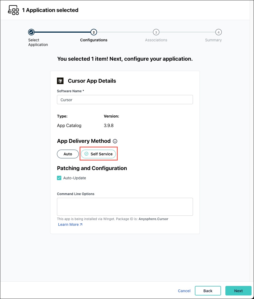This screenshot has height=299, width=254.
Task: Click the 1 Application selected title
Action: pyautogui.click(x=50, y=10)
